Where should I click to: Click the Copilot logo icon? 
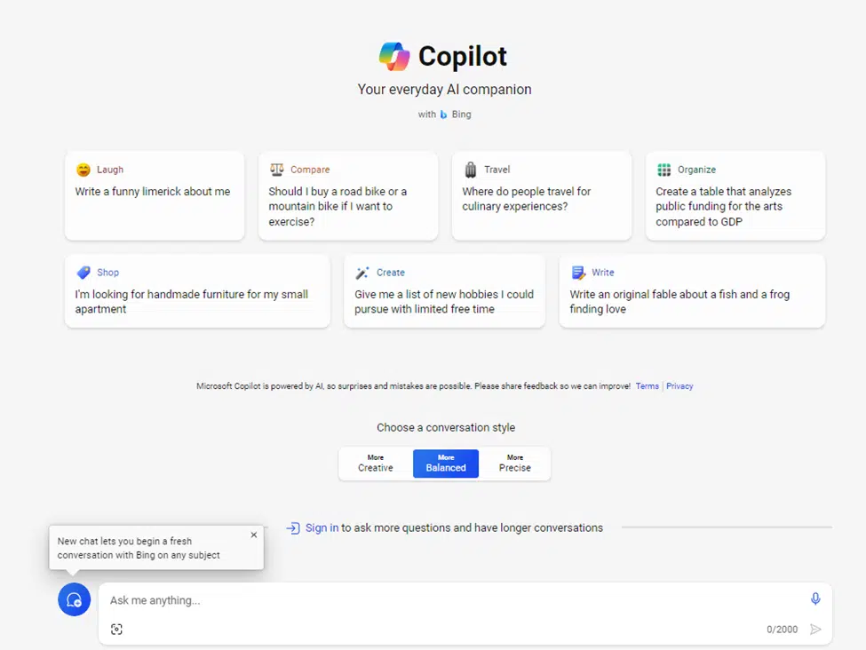(394, 56)
